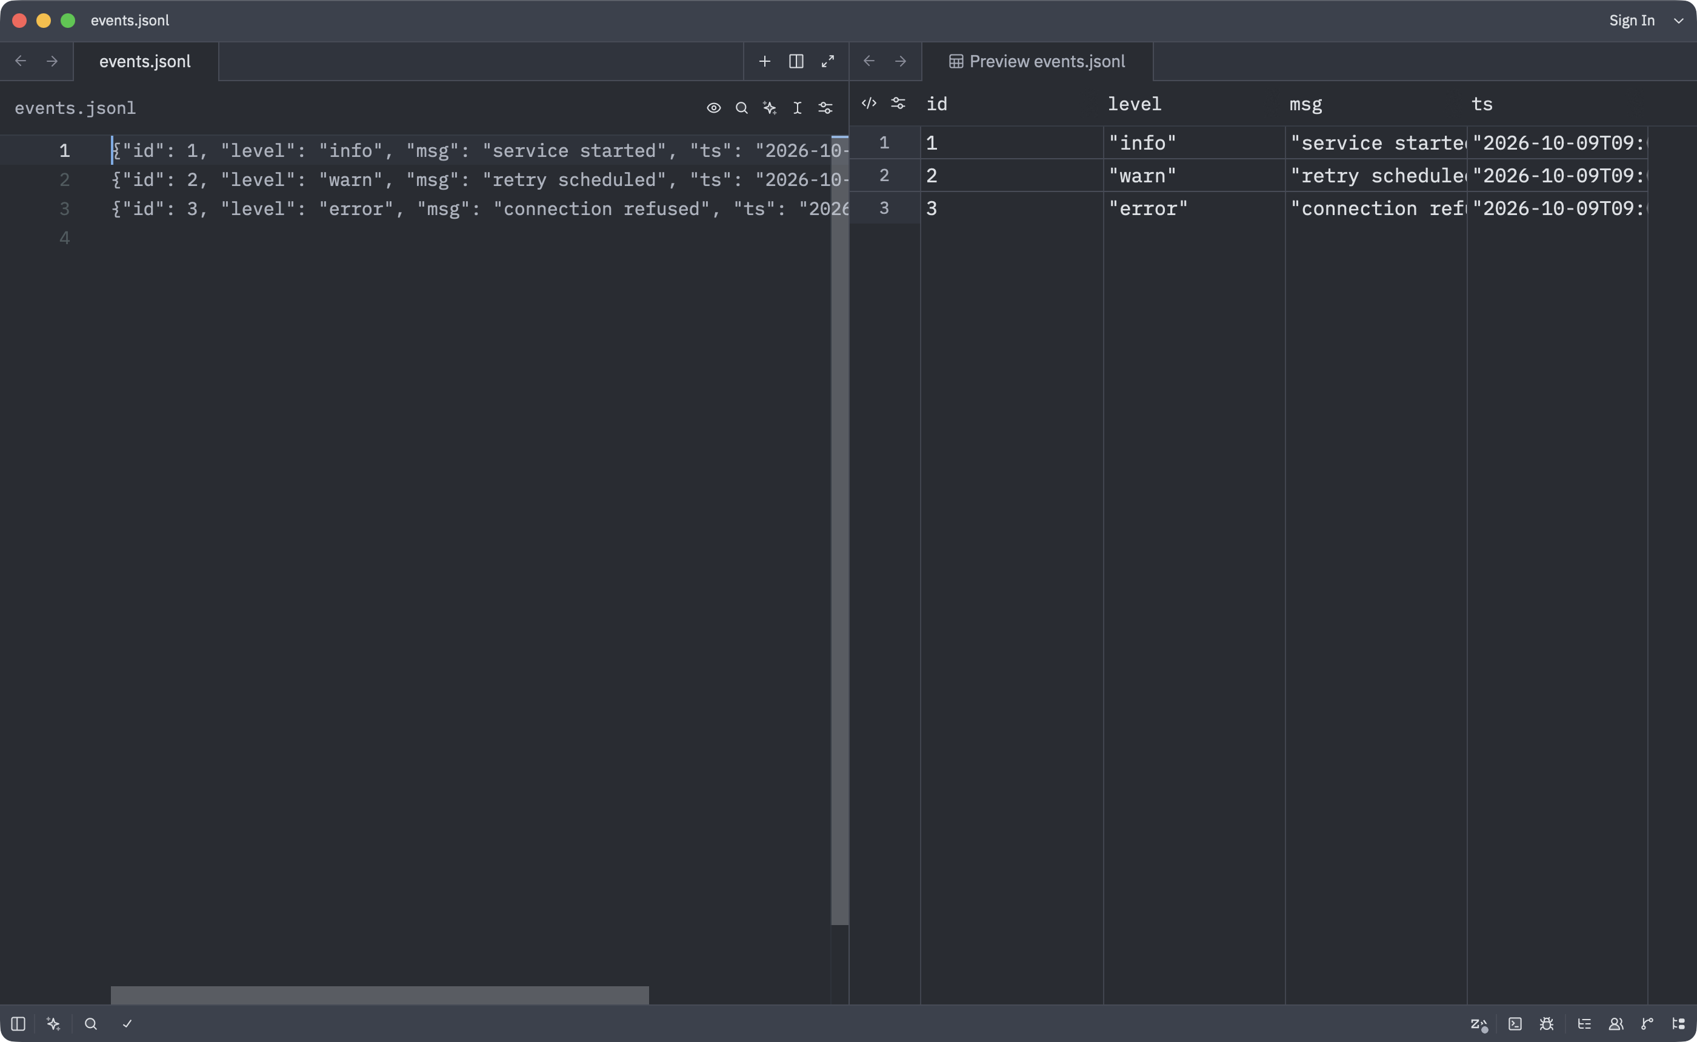Go forward in the left editor pane
1697x1042 pixels.
tap(52, 61)
